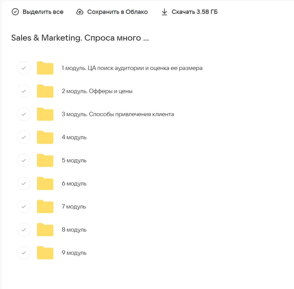This screenshot has height=289, width=294.
Task: Click the Sales & Marketing folder title
Action: (x=80, y=38)
